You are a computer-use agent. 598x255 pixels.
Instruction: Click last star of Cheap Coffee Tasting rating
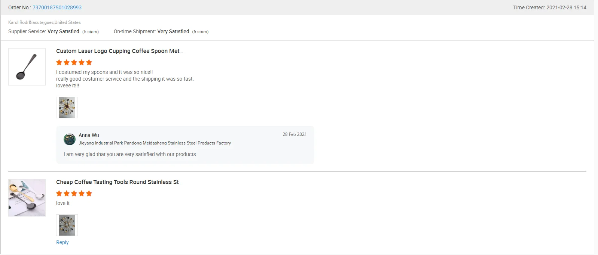89,193
